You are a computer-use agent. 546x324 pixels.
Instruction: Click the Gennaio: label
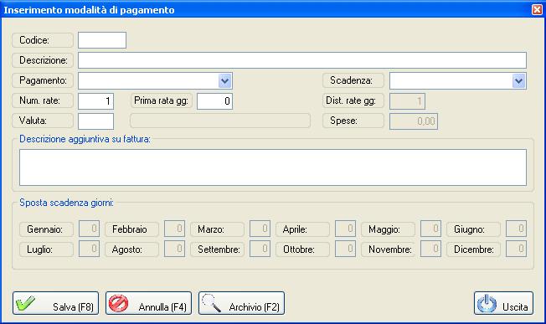tap(44, 229)
